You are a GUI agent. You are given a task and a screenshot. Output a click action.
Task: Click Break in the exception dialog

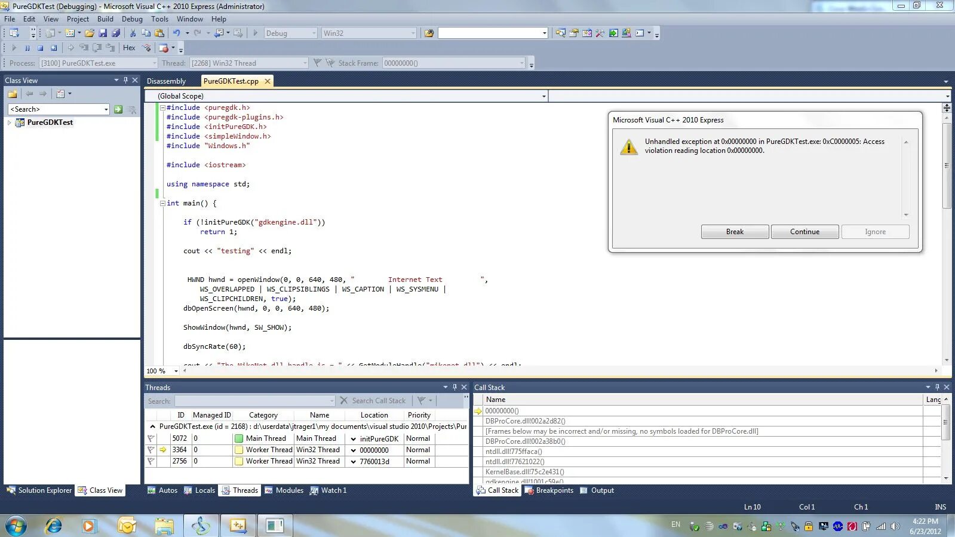(735, 232)
